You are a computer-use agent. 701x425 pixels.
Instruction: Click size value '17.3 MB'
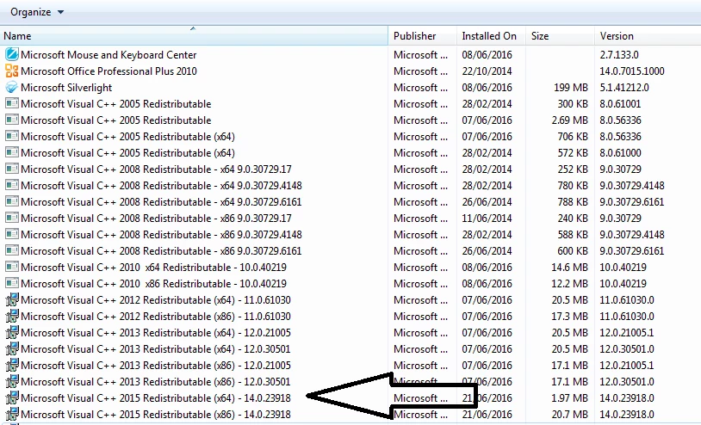tap(569, 316)
